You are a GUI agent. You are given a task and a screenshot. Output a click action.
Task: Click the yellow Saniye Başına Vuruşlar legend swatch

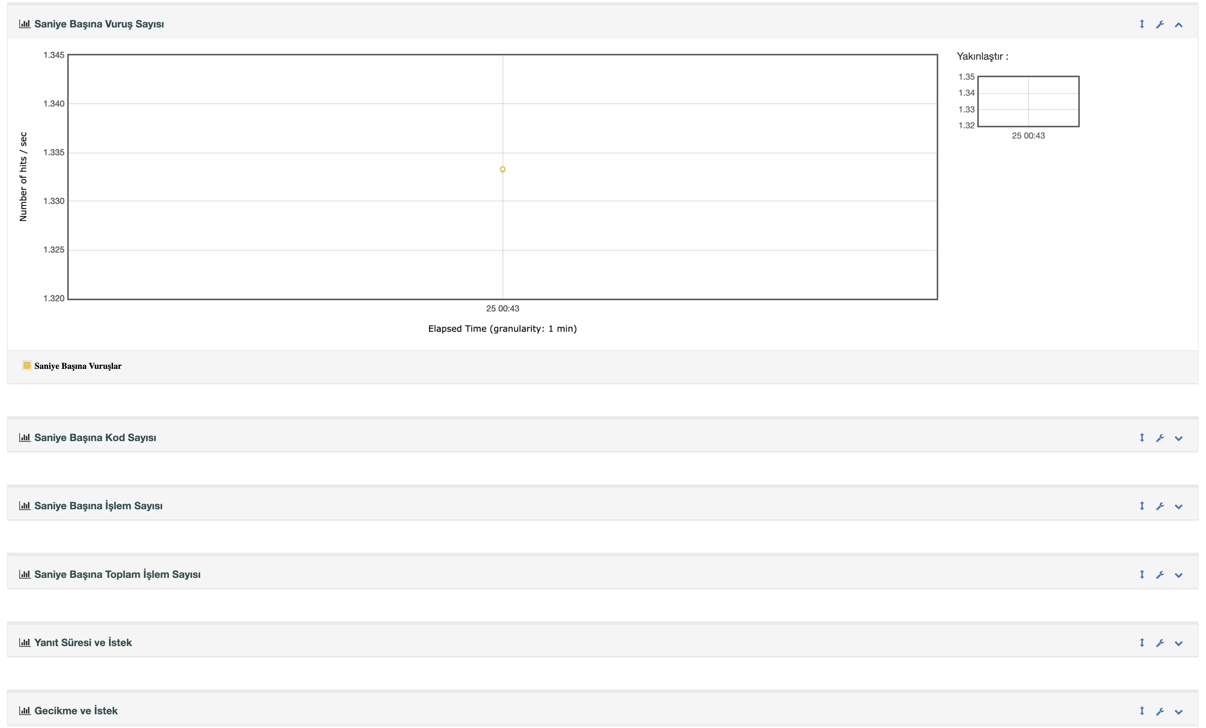coord(27,366)
